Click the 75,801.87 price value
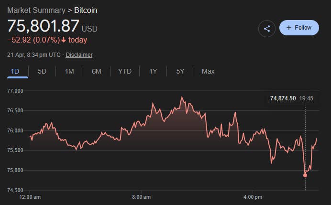Image resolution: width=331 pixels, height=205 pixels. (43, 26)
